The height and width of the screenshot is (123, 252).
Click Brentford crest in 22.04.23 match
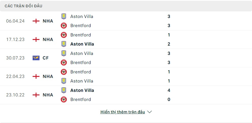point(64,72)
